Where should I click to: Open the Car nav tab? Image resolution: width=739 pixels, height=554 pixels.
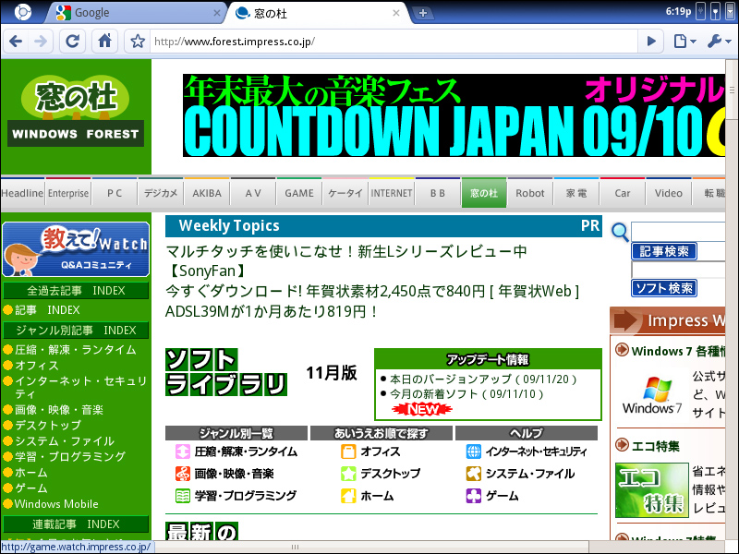point(623,193)
